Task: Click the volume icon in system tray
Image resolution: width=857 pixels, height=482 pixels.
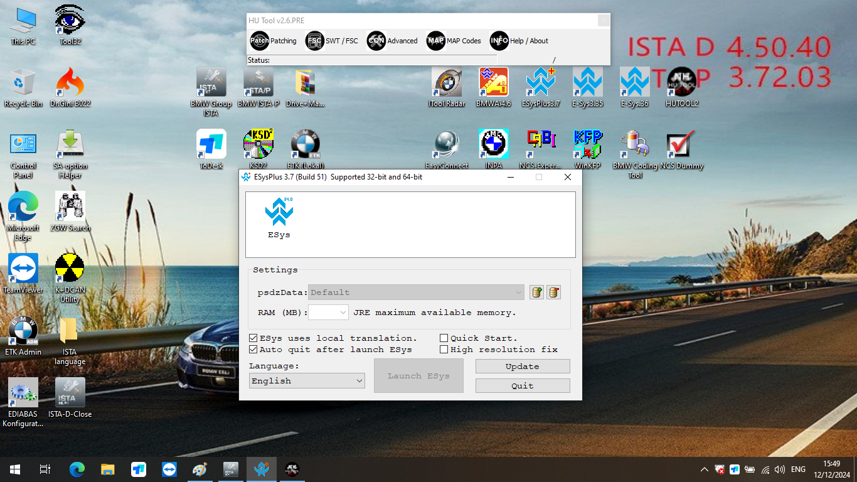Action: point(780,469)
